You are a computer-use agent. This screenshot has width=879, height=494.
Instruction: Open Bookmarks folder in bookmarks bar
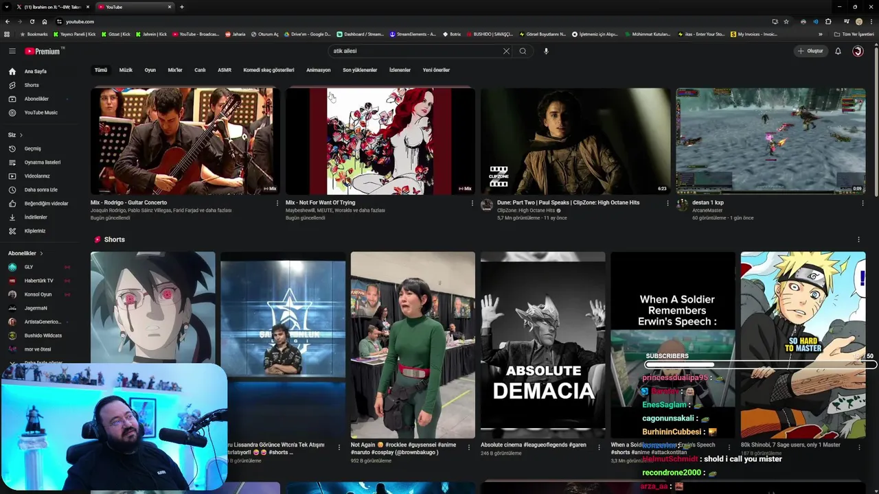point(34,34)
